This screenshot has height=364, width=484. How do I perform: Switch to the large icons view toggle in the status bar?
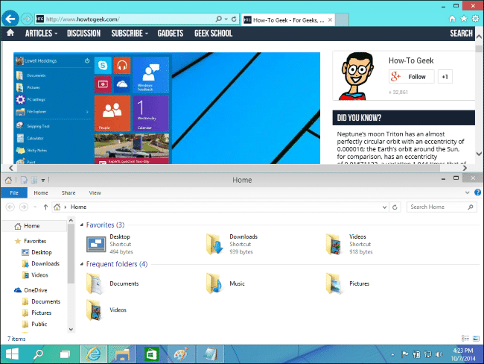(477, 339)
